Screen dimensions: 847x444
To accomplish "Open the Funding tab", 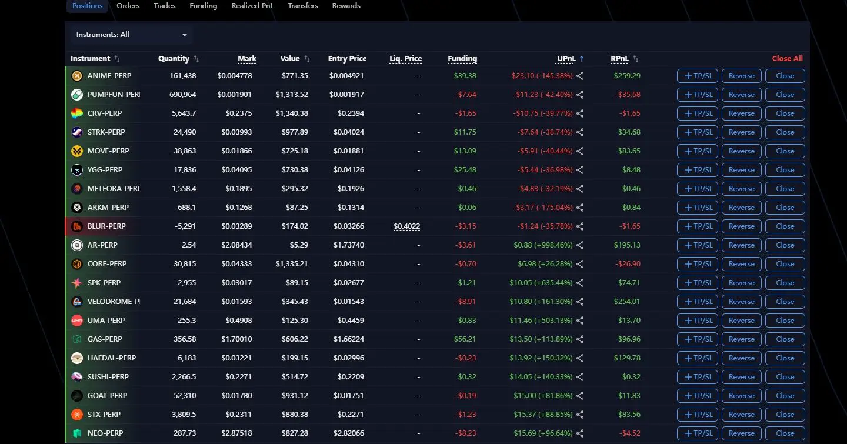I will [204, 6].
